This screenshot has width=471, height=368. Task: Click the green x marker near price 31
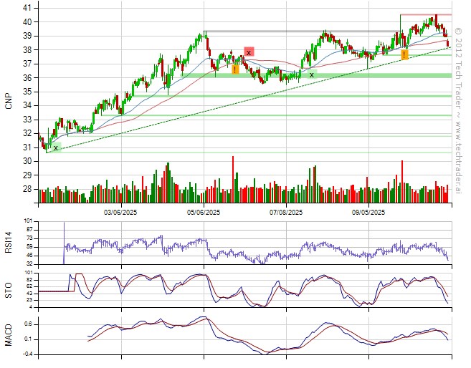tap(56, 147)
